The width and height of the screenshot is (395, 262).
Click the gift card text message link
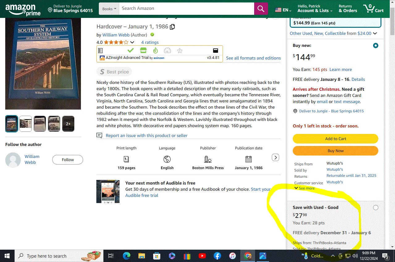pos(347,102)
